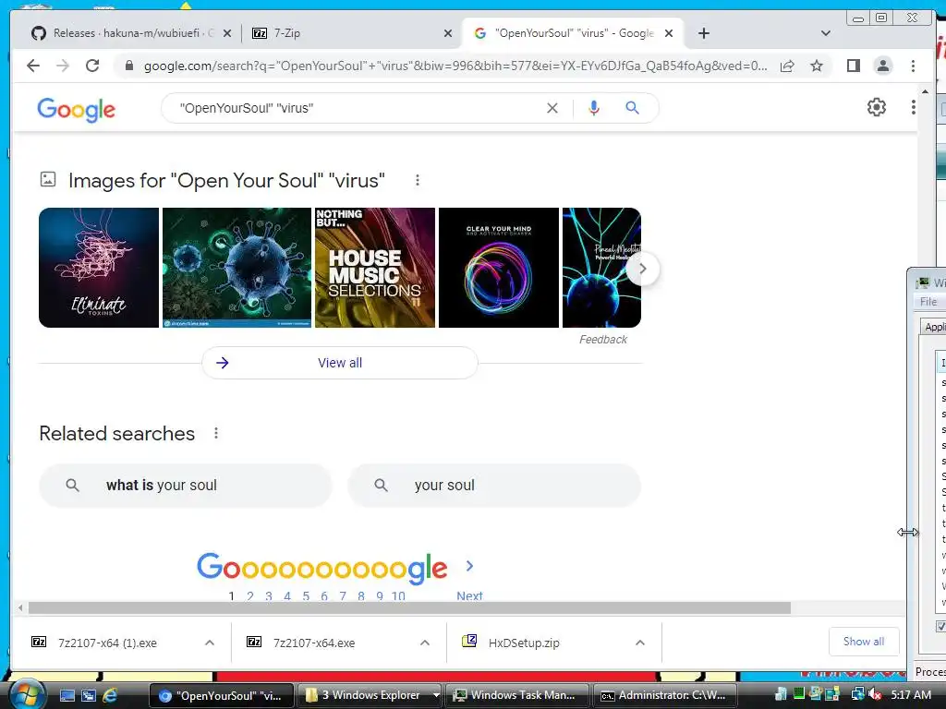Close the 7-Zip browser tab
946x709 pixels.
click(x=448, y=33)
